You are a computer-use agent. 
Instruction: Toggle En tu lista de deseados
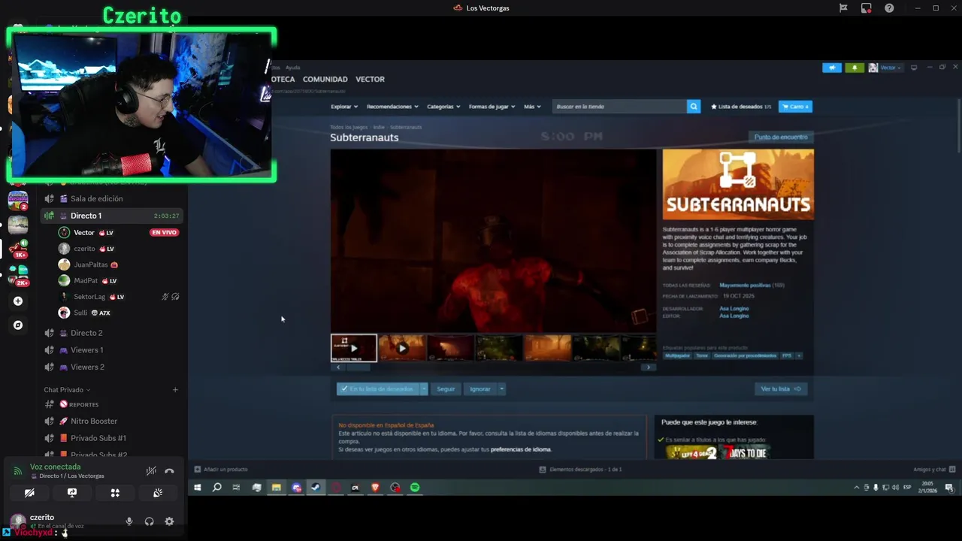click(x=378, y=388)
